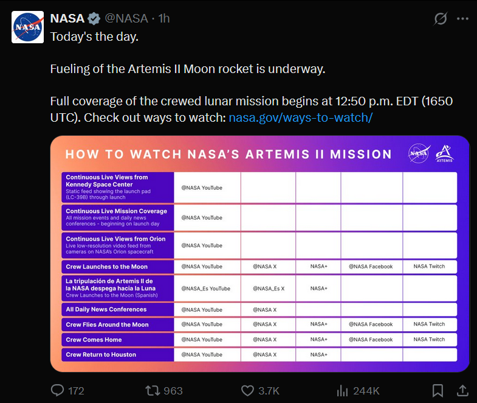Viewport: 477px width, 403px height.
Task: Click the blue verified checkmark badge
Action: pyautogui.click(x=94, y=18)
